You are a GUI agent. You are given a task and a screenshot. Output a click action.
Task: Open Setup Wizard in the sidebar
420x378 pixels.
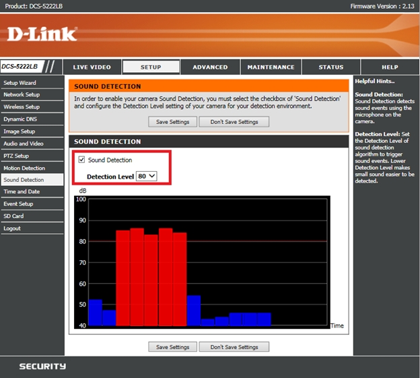20,83
